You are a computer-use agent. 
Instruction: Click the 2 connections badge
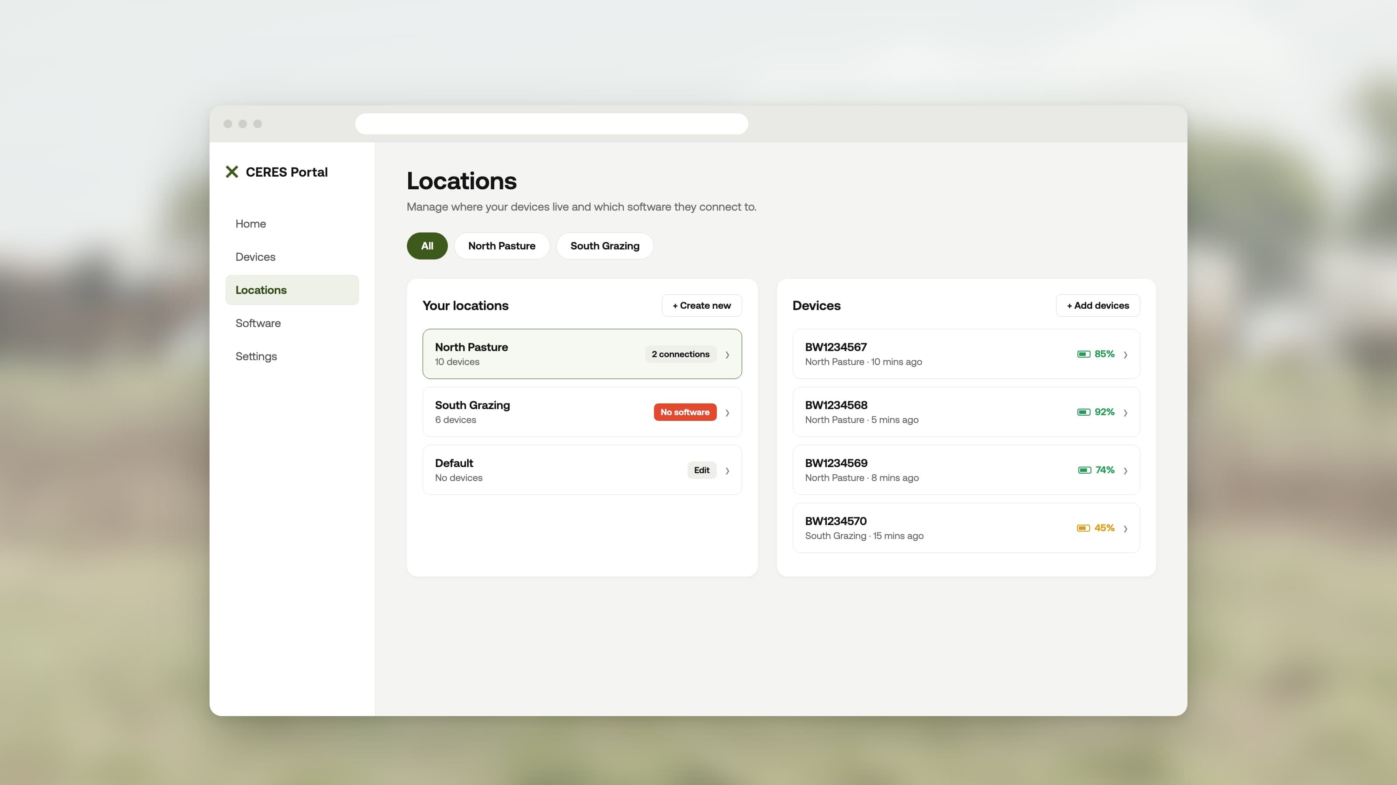680,354
